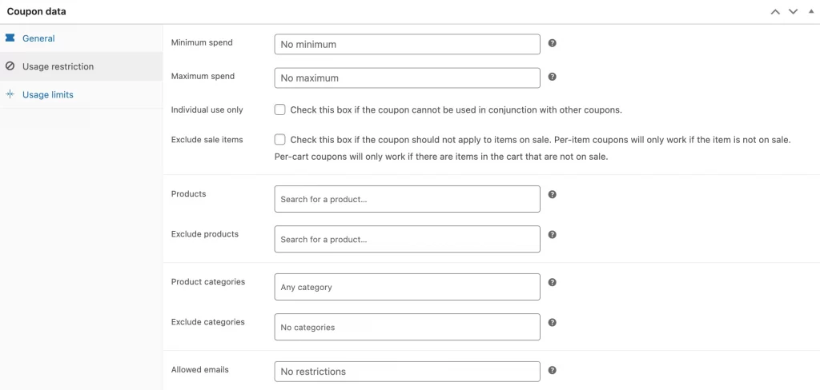Click the Product categories label
The height and width of the screenshot is (390, 820).
coord(208,282)
